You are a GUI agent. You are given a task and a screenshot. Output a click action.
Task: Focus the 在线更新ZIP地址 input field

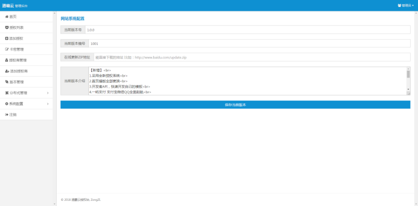coord(252,57)
